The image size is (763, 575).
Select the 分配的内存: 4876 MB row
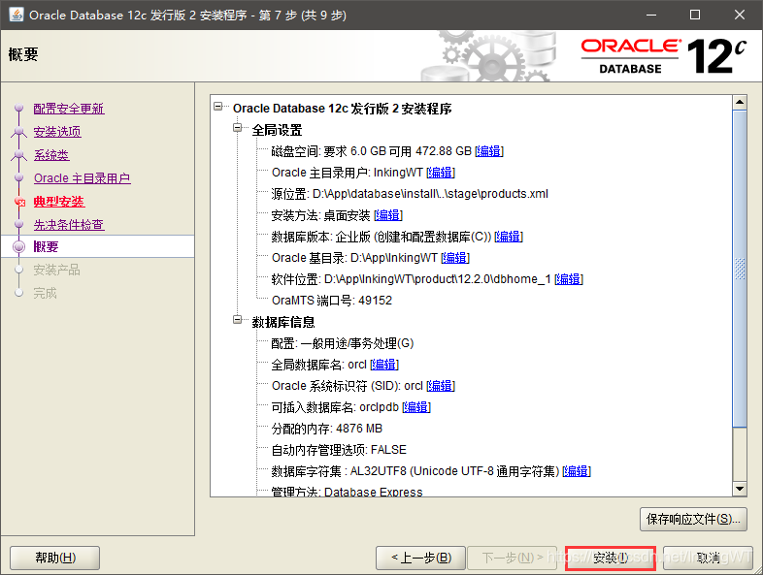(x=326, y=429)
